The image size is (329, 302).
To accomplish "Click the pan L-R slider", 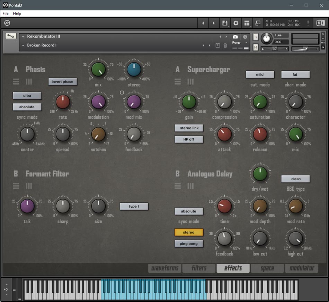I will point(275,49).
